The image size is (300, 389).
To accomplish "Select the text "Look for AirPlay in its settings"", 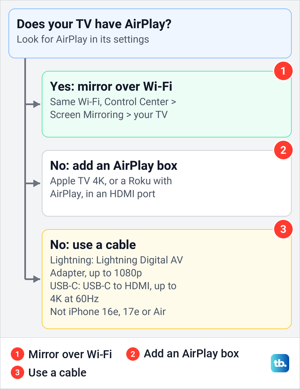I will click(83, 40).
